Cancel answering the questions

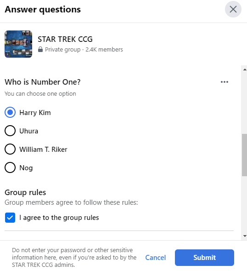(156, 258)
